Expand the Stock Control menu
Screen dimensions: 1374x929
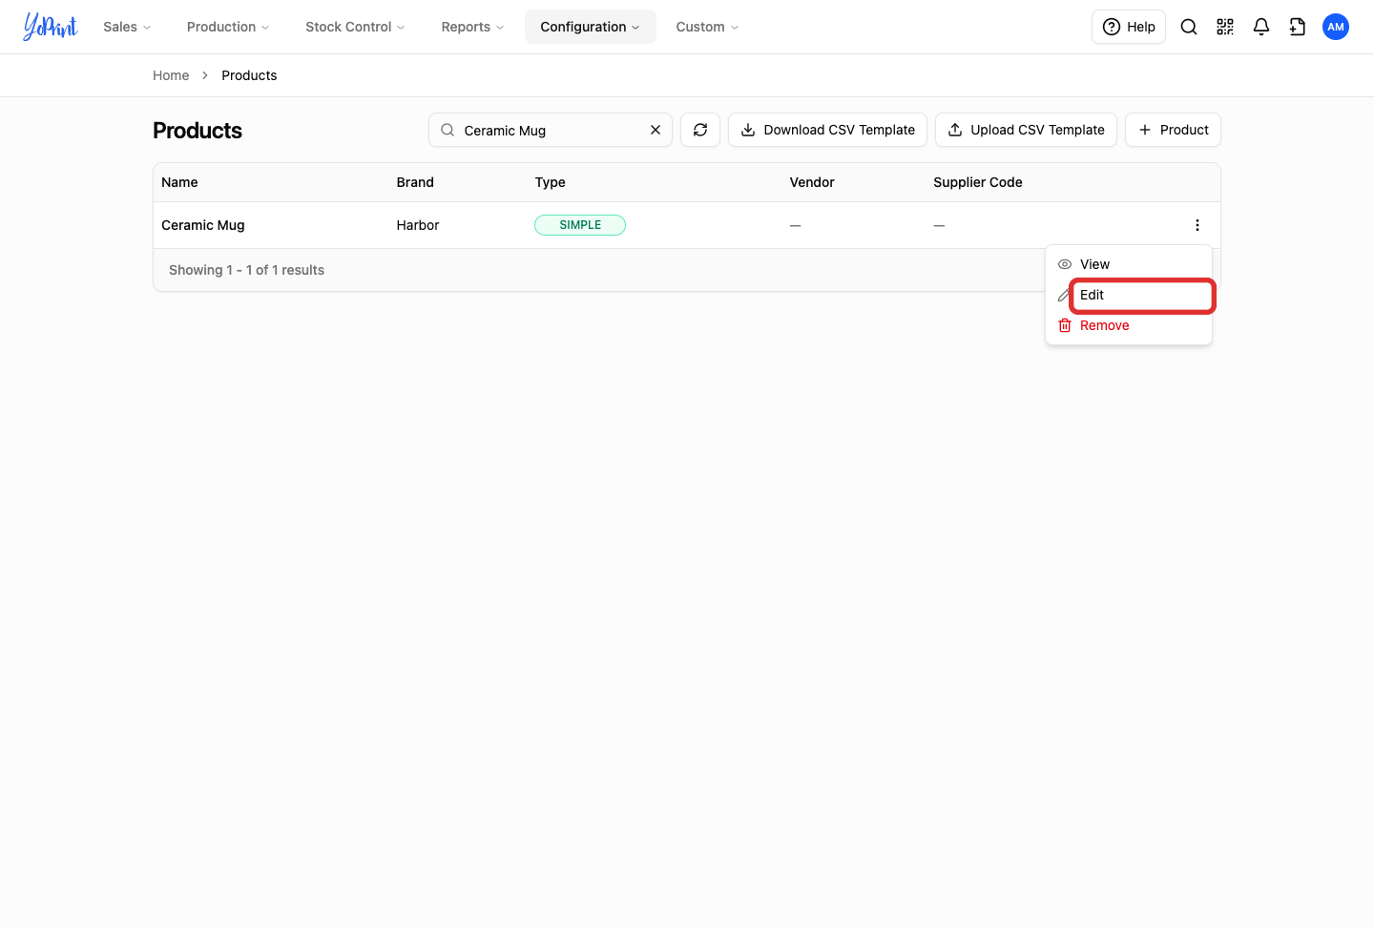(355, 27)
